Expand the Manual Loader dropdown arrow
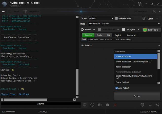This screenshot has width=162, height=114. [118, 30]
